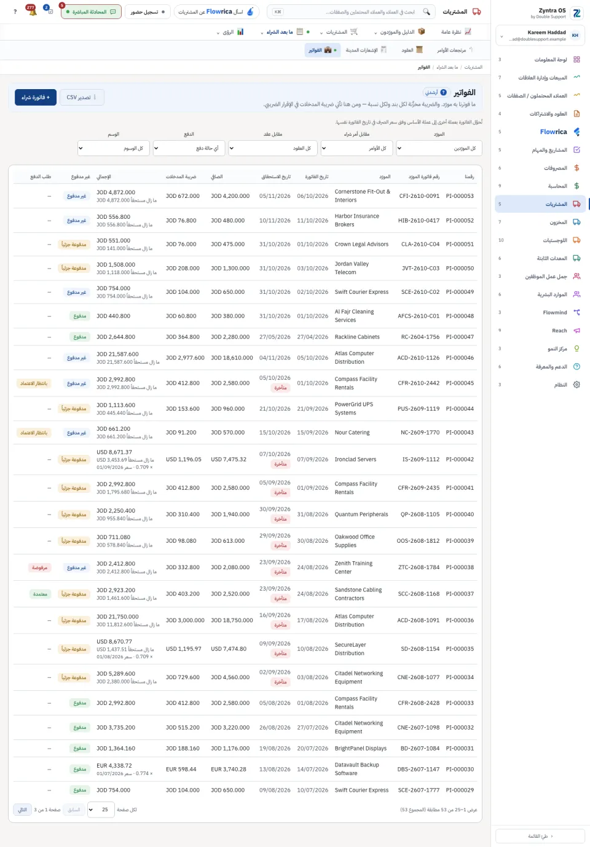Click اسأل Flowrica عن المشتريات assistant button

click(216, 12)
